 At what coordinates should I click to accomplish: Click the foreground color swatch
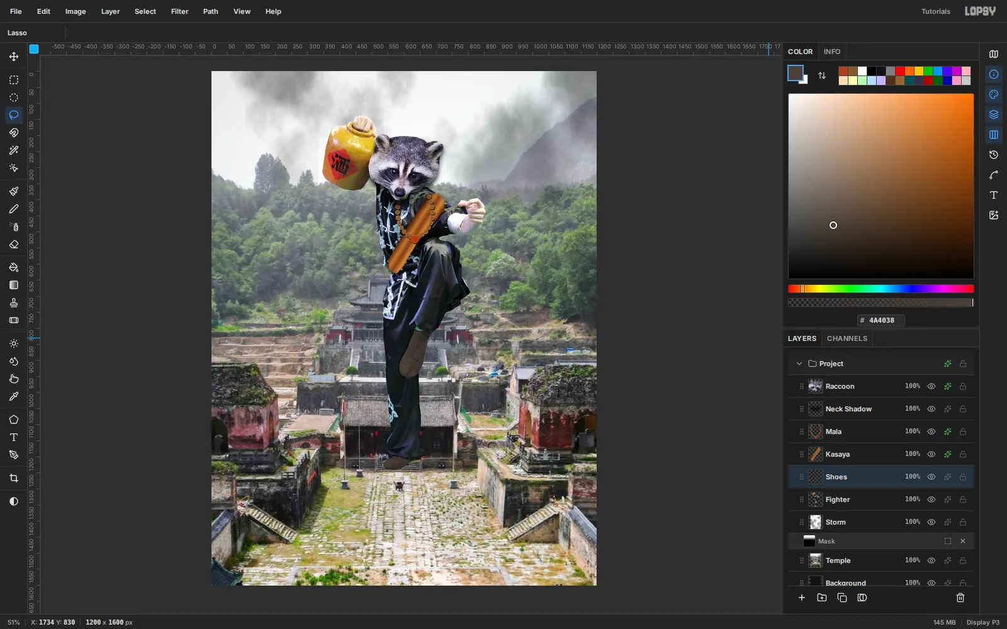tap(796, 73)
